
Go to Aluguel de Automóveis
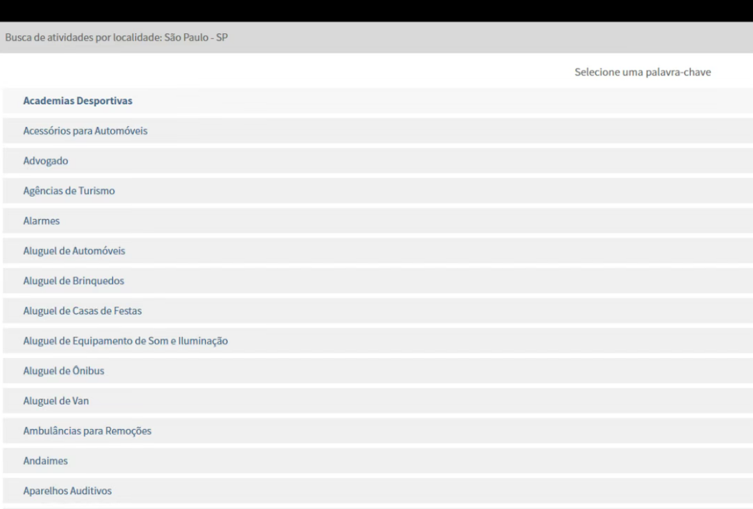tap(74, 251)
